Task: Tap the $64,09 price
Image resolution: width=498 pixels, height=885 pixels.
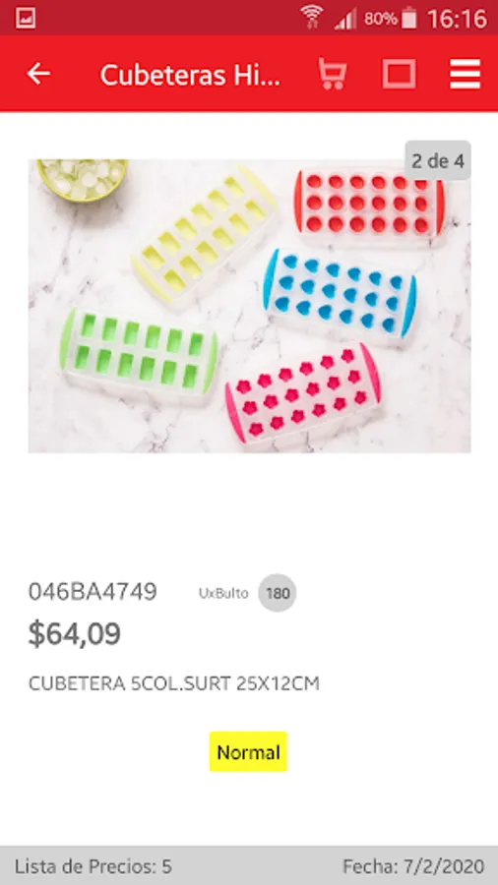Action: [x=75, y=634]
